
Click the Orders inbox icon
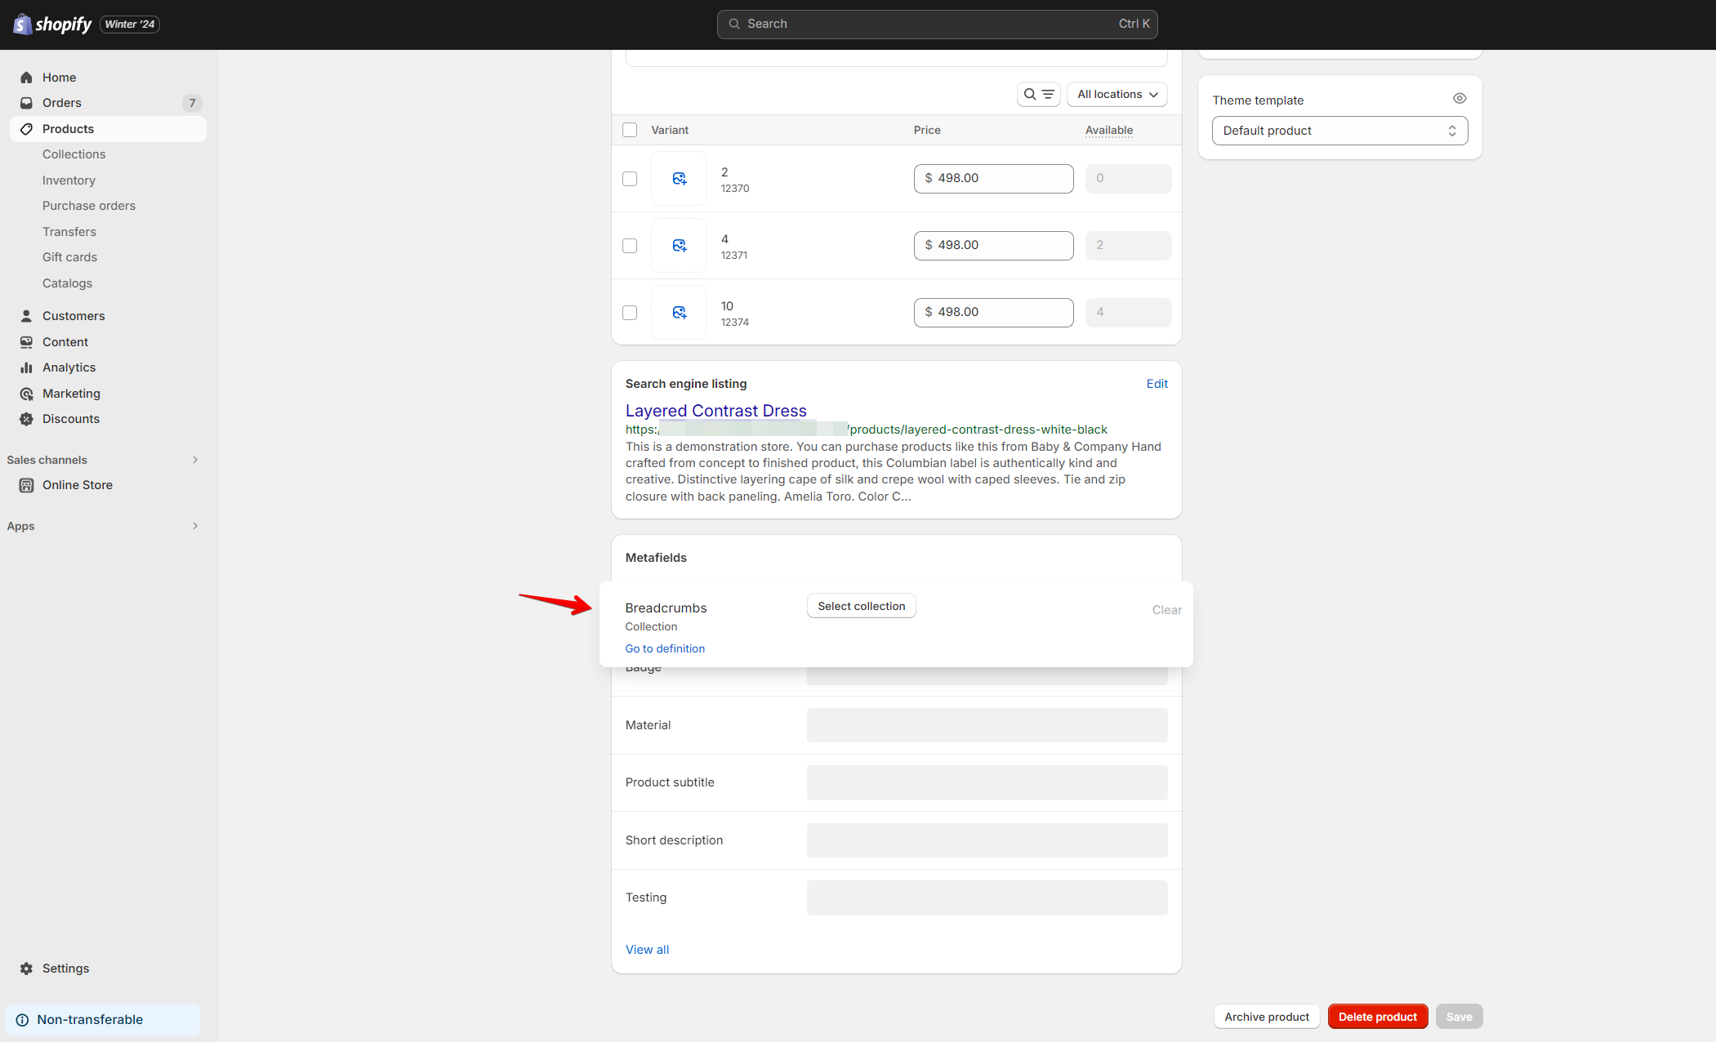[x=26, y=103]
